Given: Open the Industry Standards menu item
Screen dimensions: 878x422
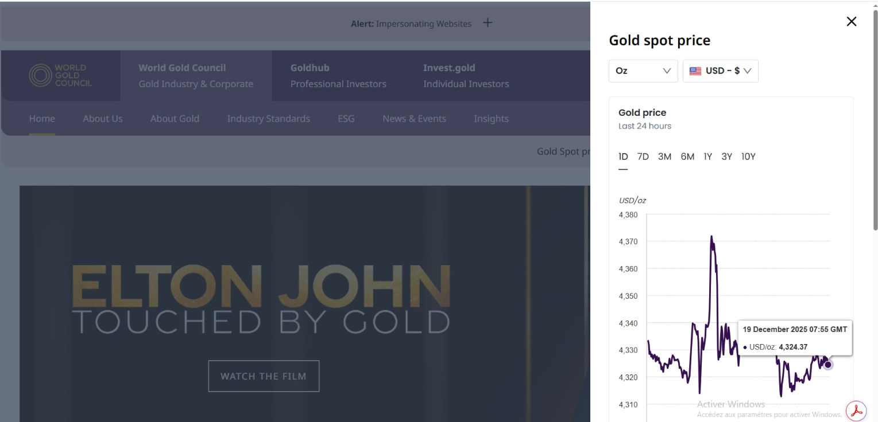Looking at the screenshot, I should coord(268,119).
